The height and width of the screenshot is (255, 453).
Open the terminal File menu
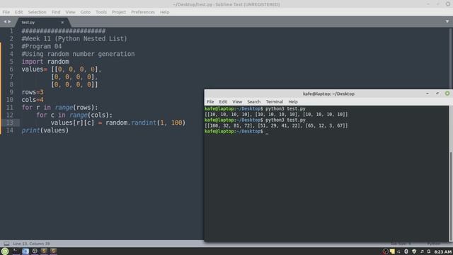click(x=210, y=102)
